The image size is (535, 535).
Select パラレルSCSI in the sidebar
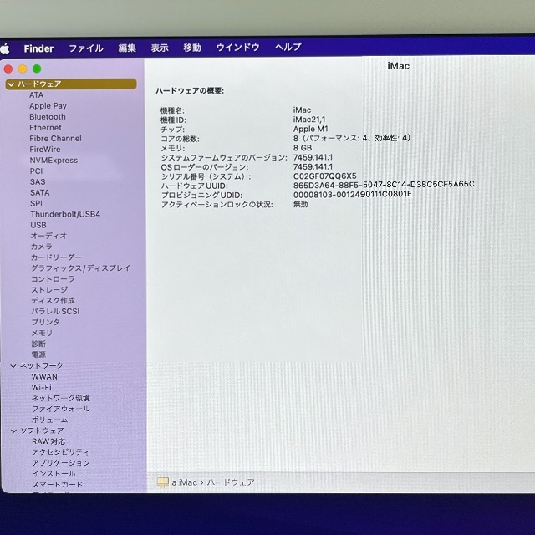tap(55, 312)
